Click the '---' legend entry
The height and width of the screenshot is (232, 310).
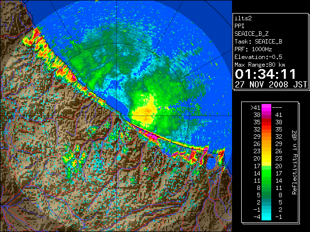tap(277, 107)
